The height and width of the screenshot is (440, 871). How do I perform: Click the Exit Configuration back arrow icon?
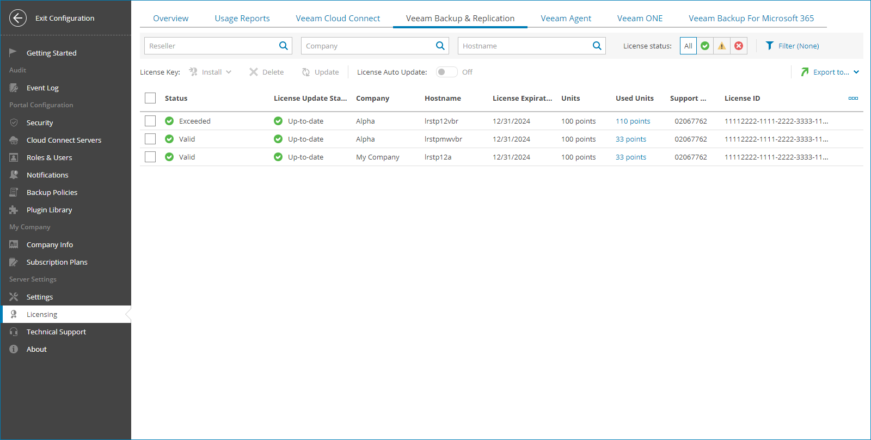[x=18, y=18]
